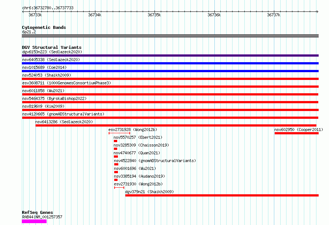Click the nsv5464375 (ByrskaBishop2022) label
The width and height of the screenshot is (329, 225).
coord(54,98)
